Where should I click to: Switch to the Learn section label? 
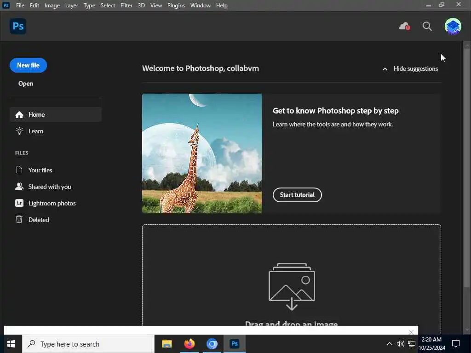coord(36,131)
